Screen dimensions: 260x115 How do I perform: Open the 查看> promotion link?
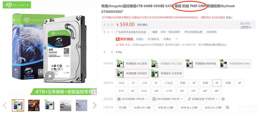click(x=229, y=17)
